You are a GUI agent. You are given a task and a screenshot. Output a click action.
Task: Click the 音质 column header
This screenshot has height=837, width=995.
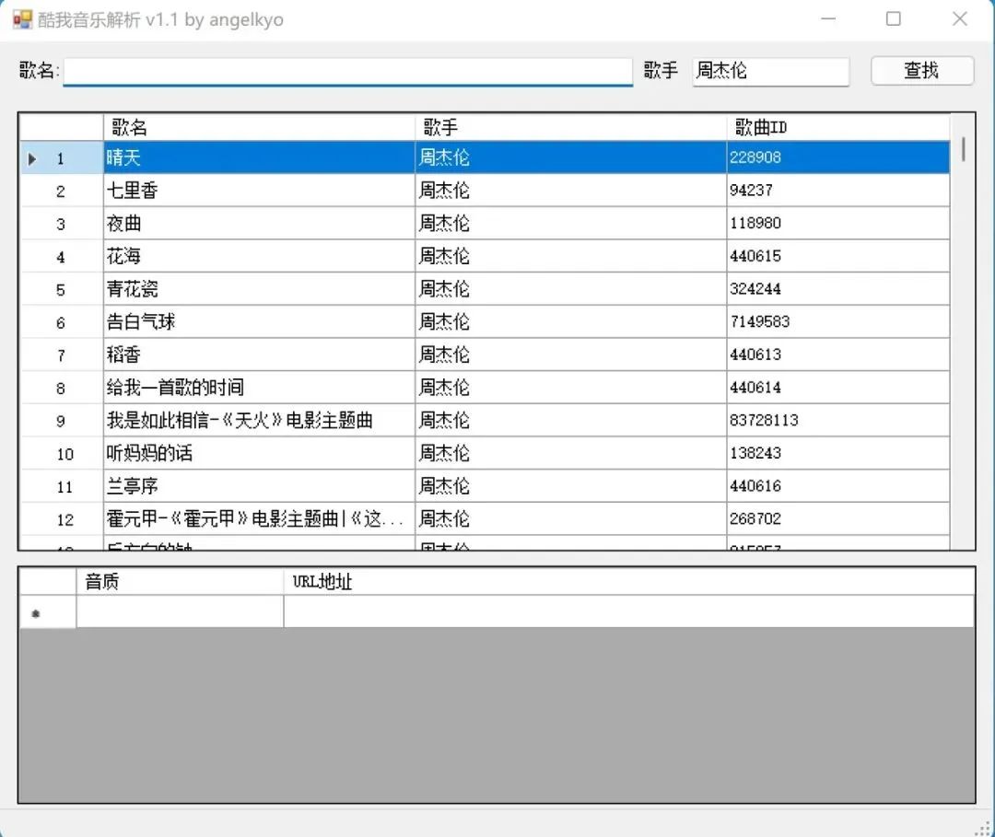tap(180, 582)
